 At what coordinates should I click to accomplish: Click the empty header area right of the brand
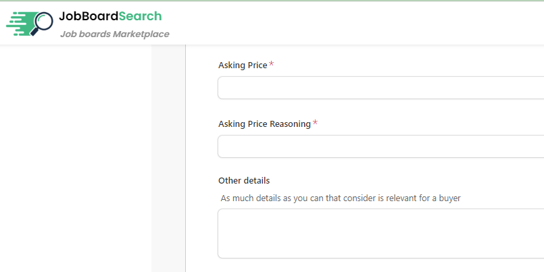click(x=358, y=24)
